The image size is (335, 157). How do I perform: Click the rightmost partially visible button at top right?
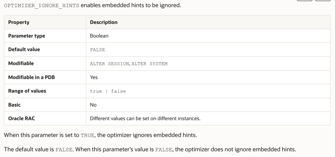pyautogui.click(x=323, y=0)
